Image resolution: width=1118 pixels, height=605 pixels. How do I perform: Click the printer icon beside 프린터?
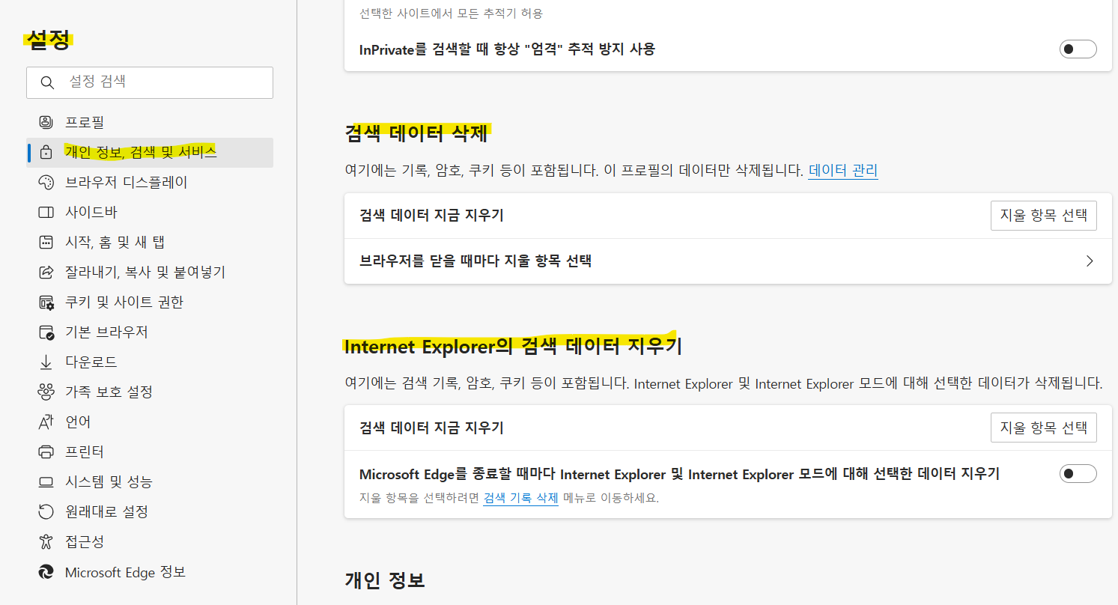pos(46,452)
